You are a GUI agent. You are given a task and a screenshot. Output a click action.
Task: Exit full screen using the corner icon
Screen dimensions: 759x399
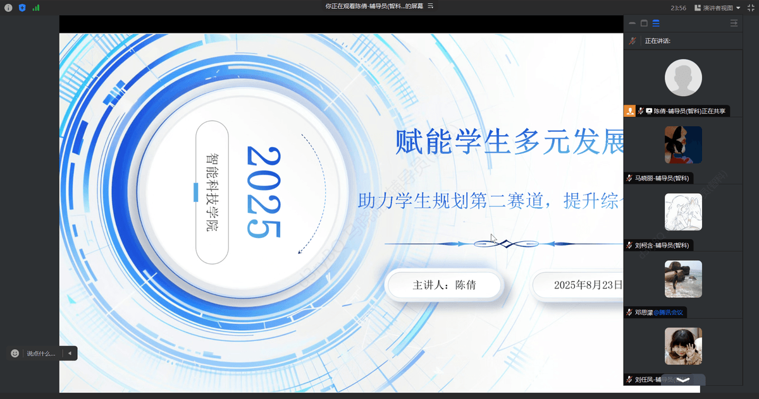(x=750, y=8)
